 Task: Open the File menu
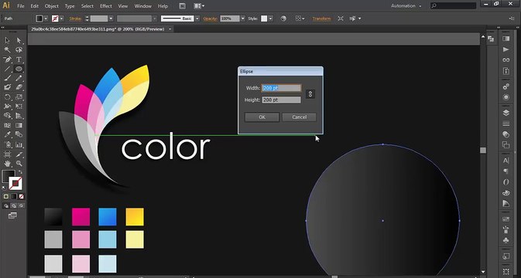21,6
